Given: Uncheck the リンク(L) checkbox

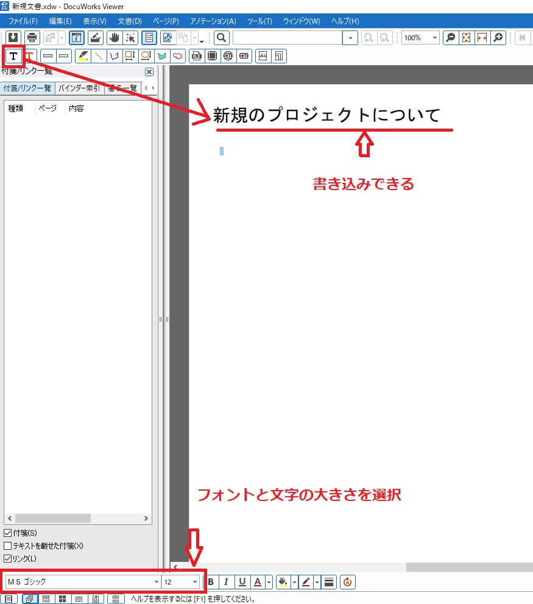Looking at the screenshot, I should [x=8, y=558].
